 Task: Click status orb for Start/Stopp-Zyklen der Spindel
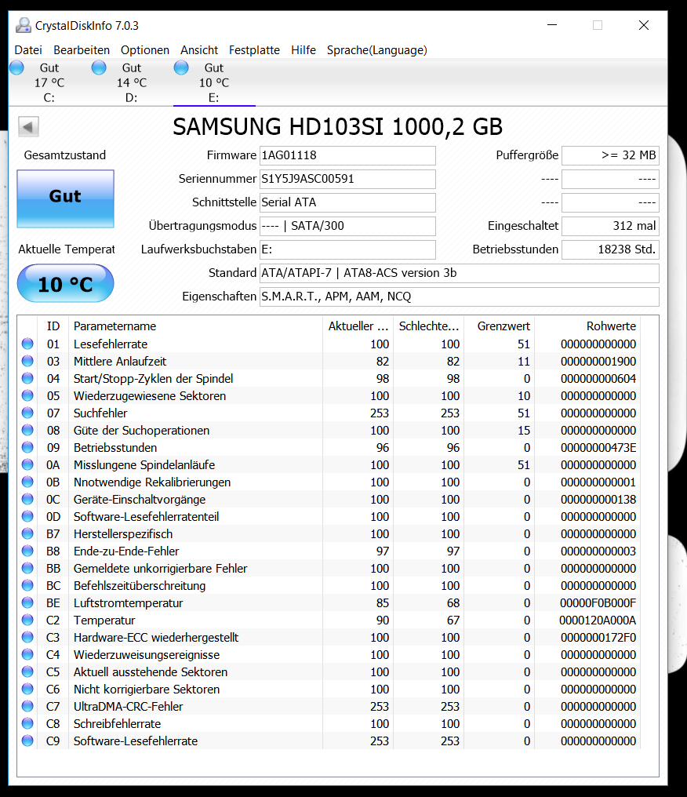point(27,378)
